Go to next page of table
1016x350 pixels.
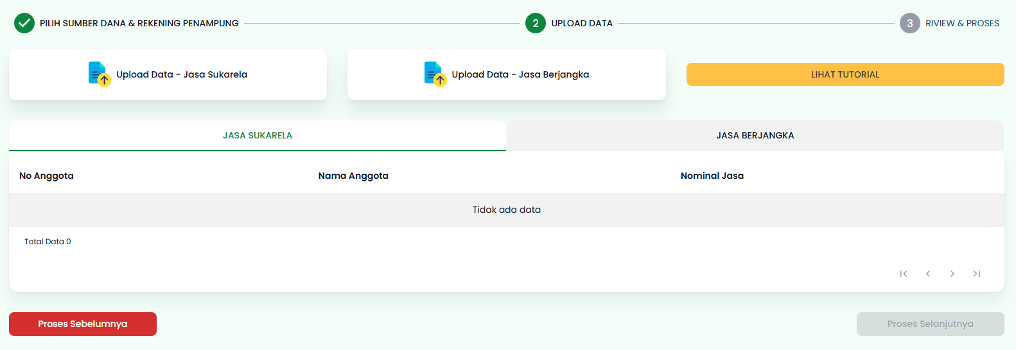(952, 274)
